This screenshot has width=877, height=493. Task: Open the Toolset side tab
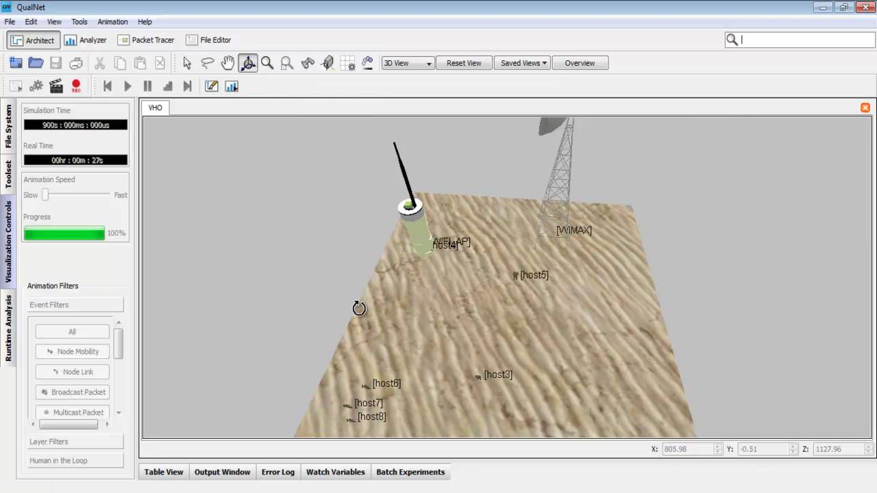[x=8, y=174]
